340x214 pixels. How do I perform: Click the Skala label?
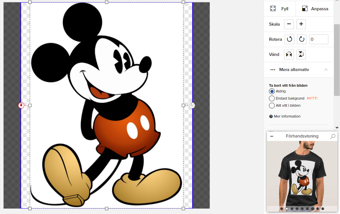click(x=274, y=24)
